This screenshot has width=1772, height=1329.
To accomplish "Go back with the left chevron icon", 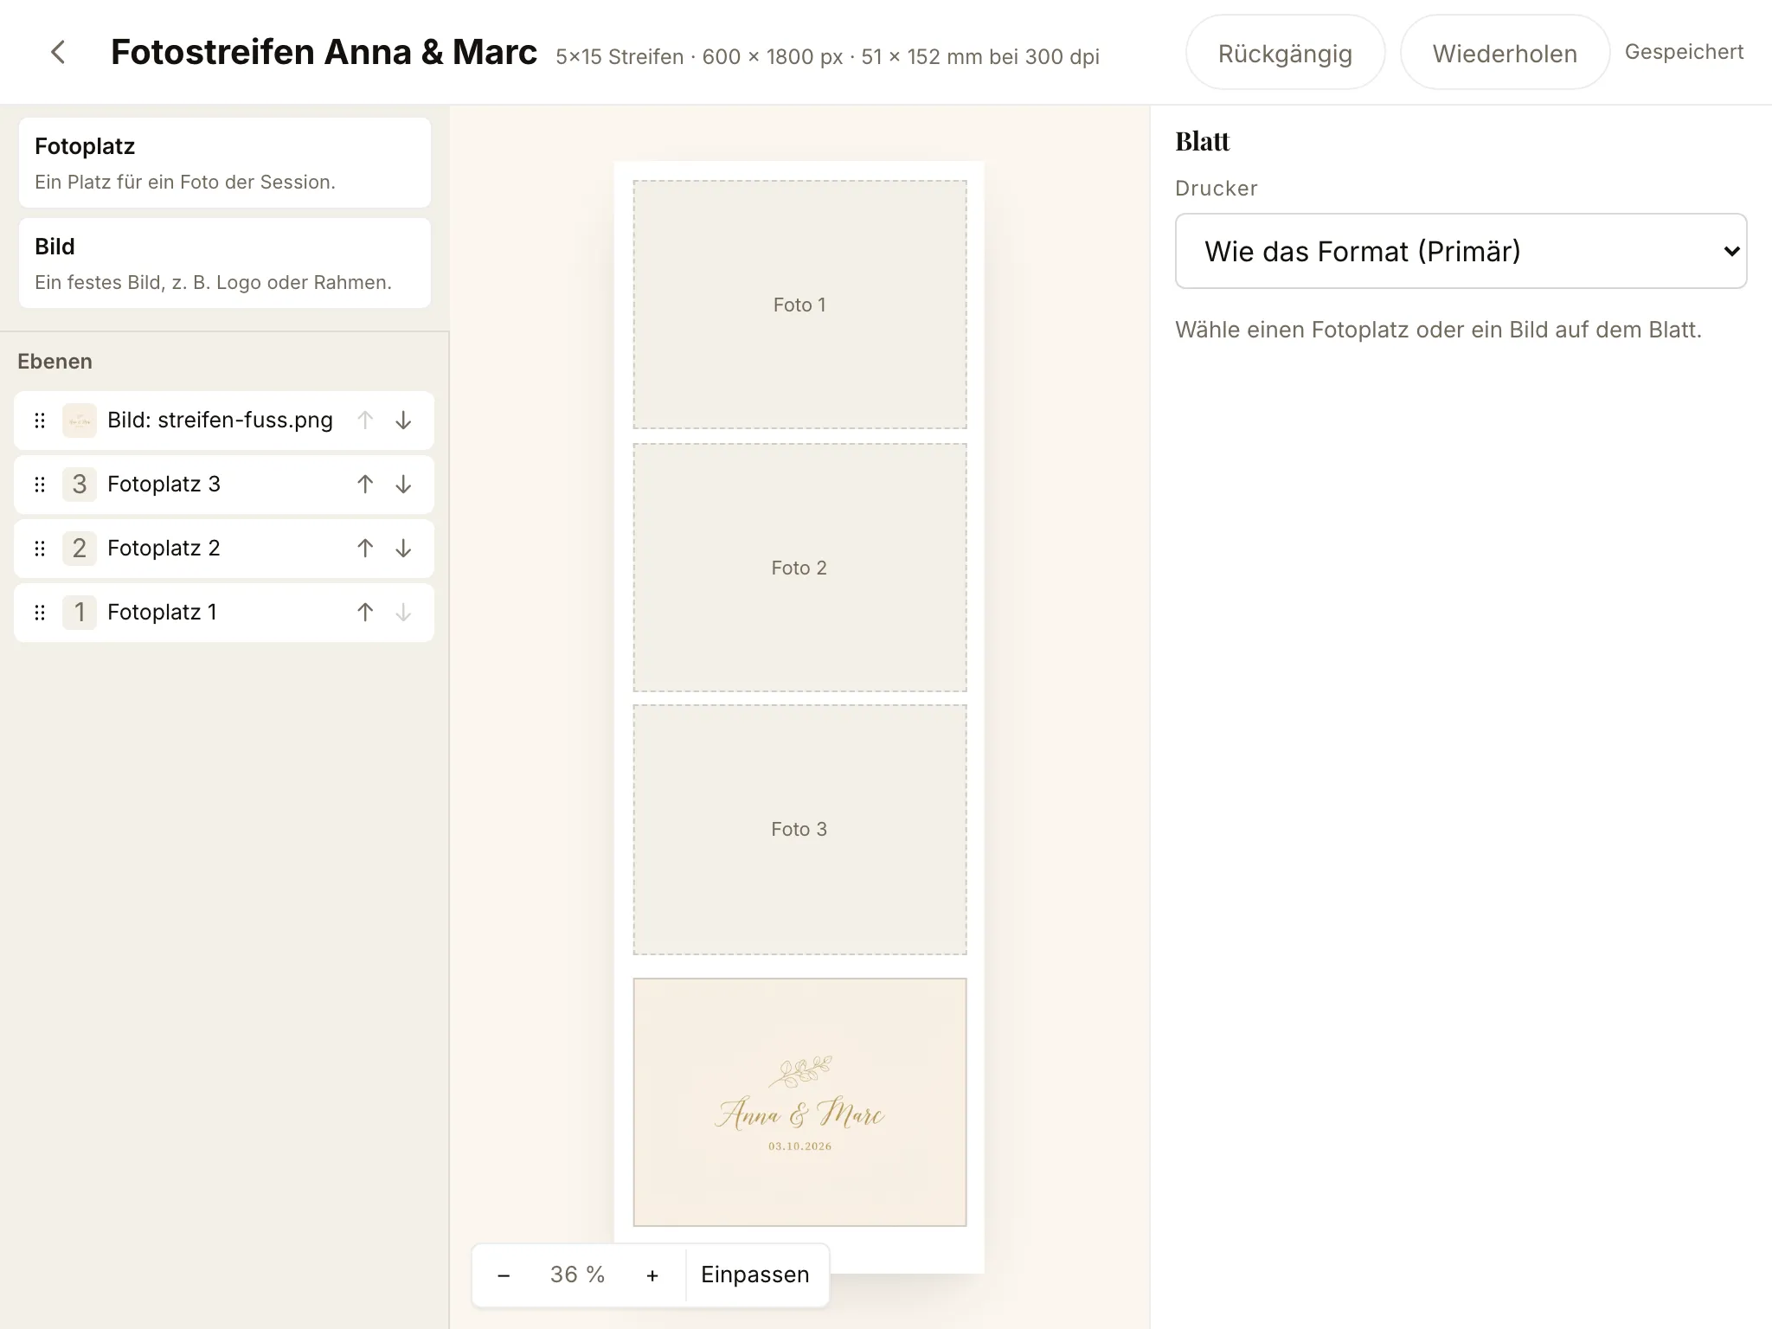I will (x=58, y=52).
